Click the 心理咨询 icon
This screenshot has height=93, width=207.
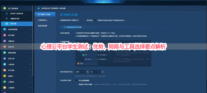[x=5, y=64]
